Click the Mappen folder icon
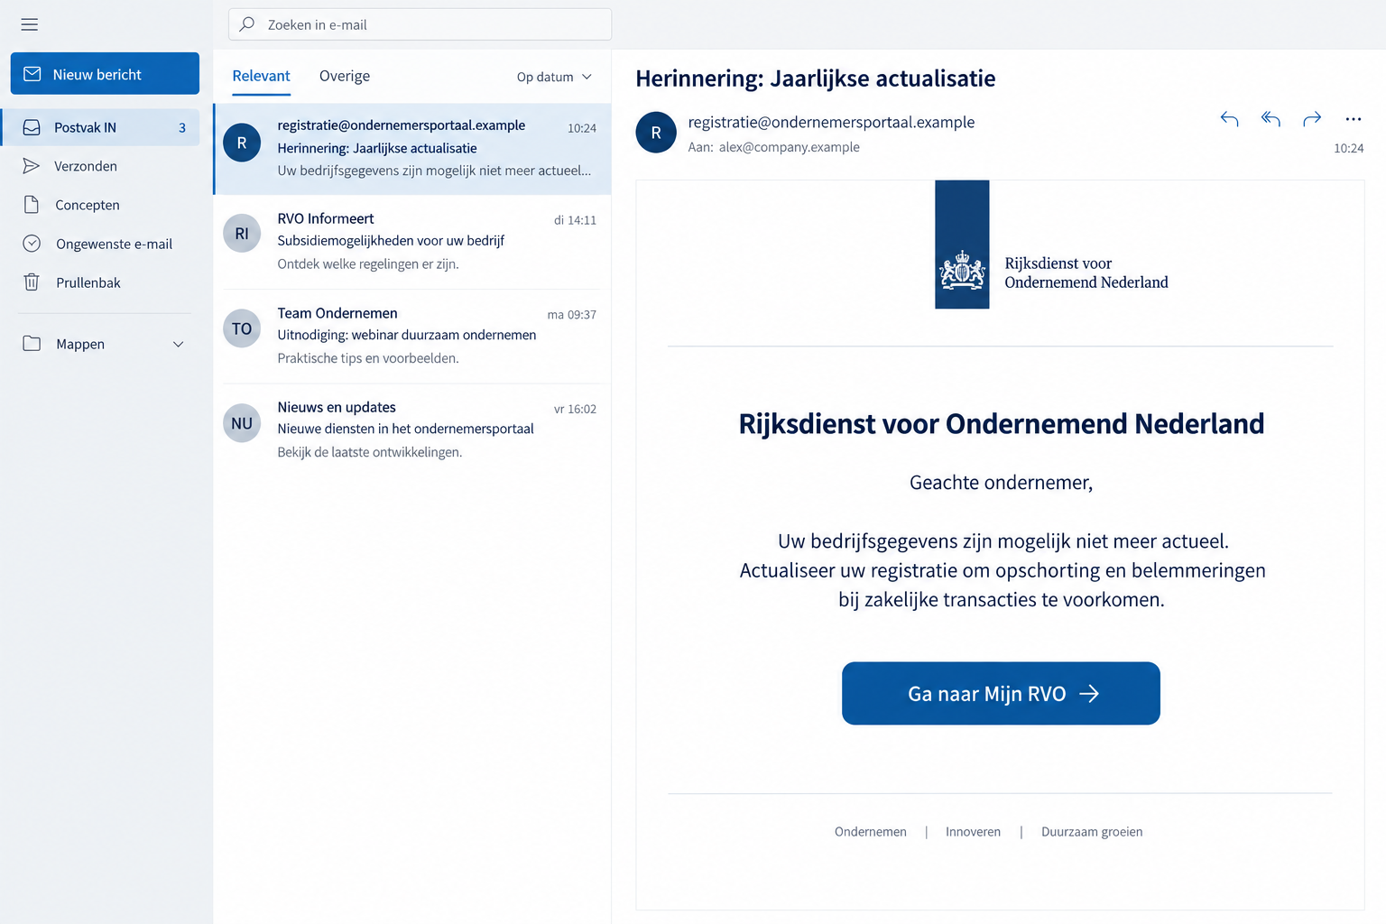This screenshot has height=924, width=1386. coord(32,344)
